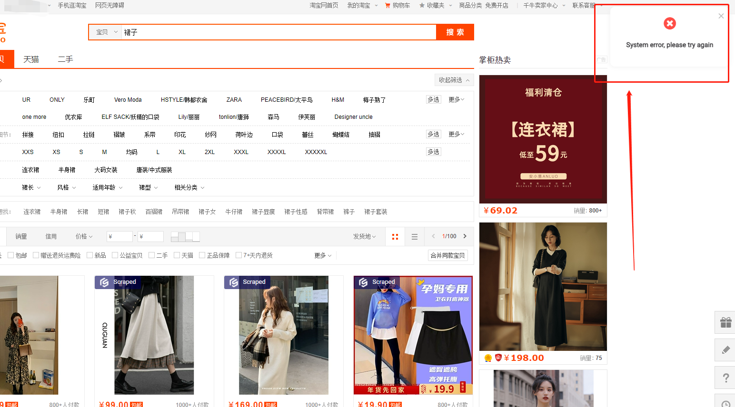Click the red error icon in the notification
Image resolution: width=735 pixels, height=407 pixels.
pos(670,23)
